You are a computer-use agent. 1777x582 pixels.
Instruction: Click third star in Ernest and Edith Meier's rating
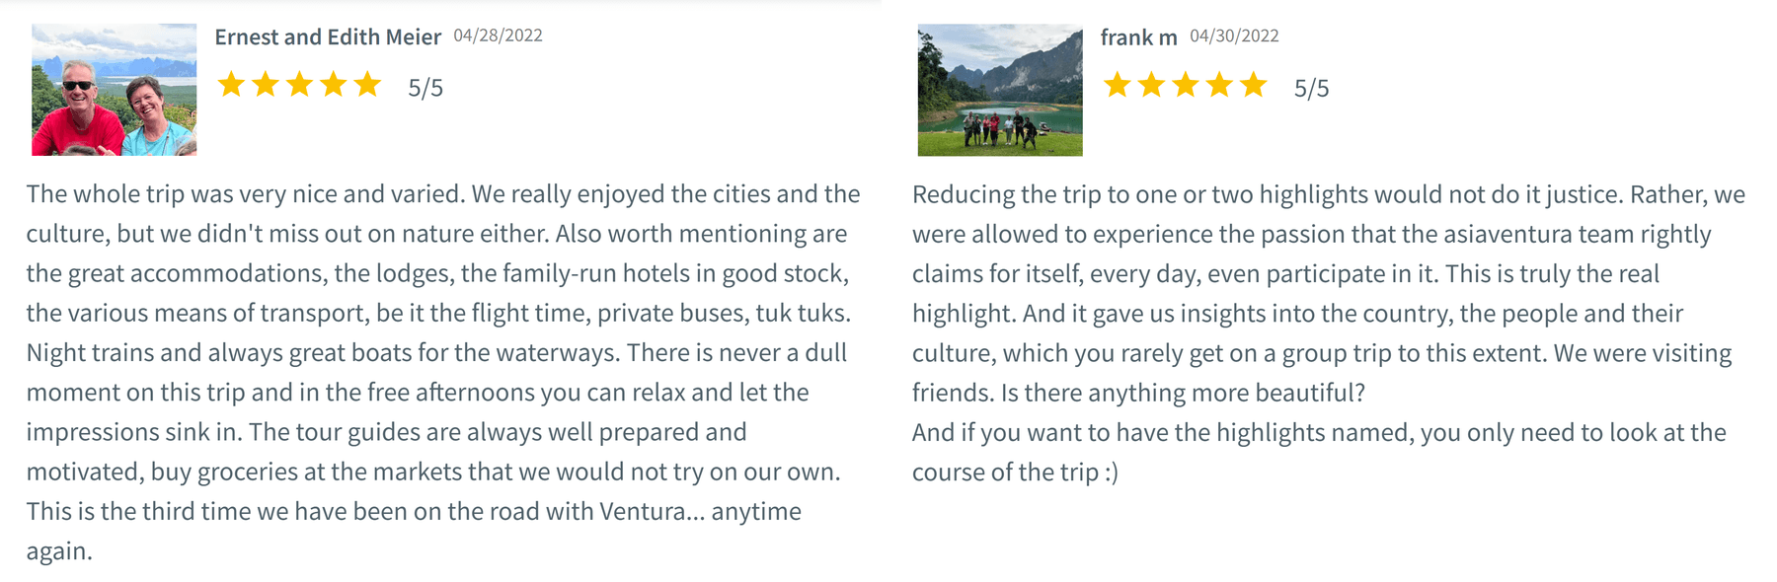(x=299, y=85)
